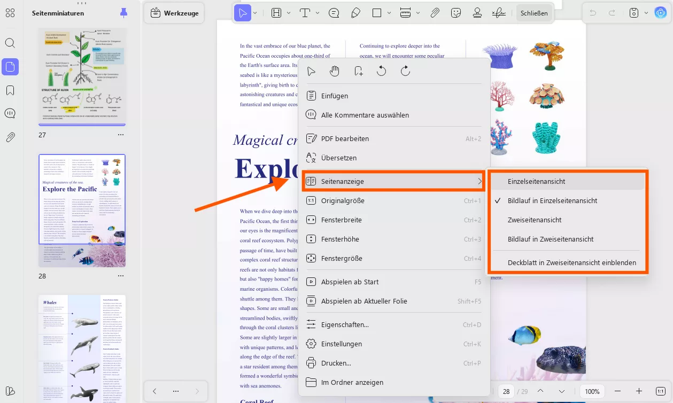Select Bildlauf in Zweiseitenansicht option
Viewport: 673px width, 403px height.
tap(566, 239)
